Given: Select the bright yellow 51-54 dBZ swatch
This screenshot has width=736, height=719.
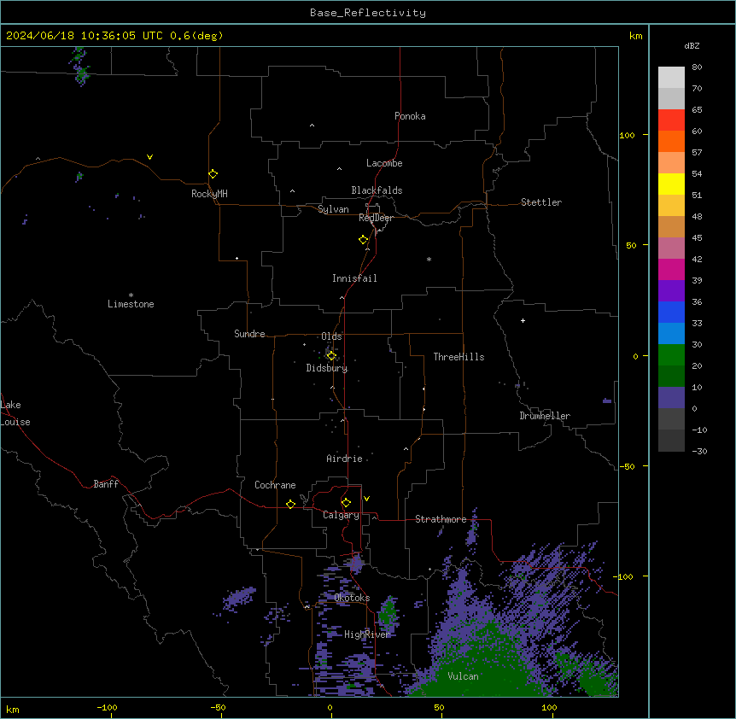Looking at the screenshot, I should [671, 184].
